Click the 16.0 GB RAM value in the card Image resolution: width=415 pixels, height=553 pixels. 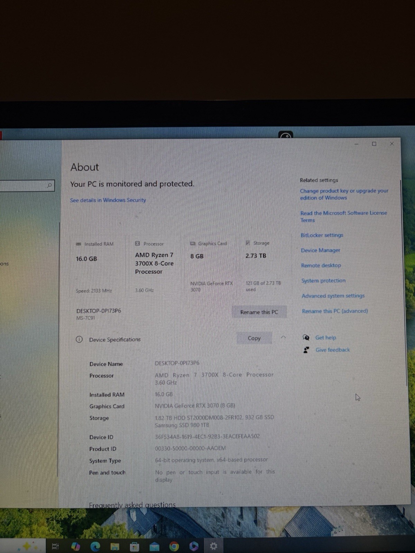[86, 259]
